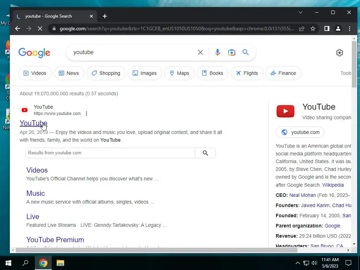Bookmark this page with the star

point(313,28)
